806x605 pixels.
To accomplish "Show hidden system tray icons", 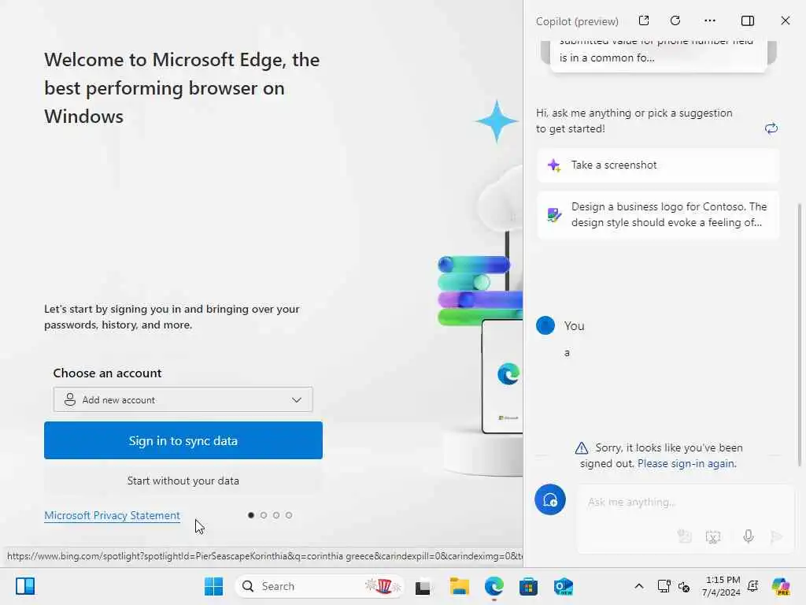I will coord(638,586).
